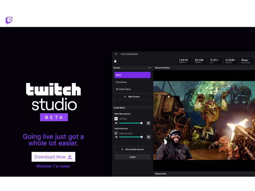Click the Download Now button
The width and height of the screenshot is (255, 191).
pyautogui.click(x=53, y=157)
